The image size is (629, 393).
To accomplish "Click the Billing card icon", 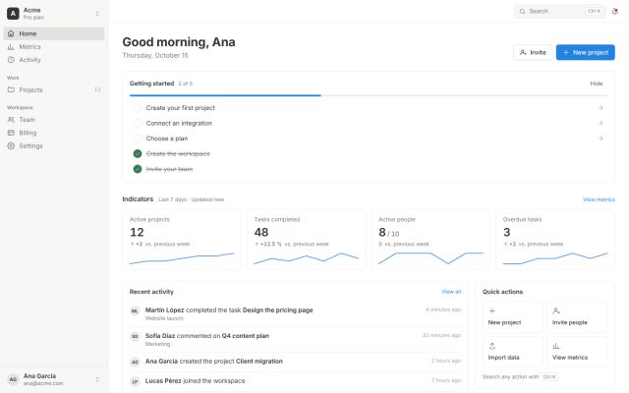I will click(11, 133).
